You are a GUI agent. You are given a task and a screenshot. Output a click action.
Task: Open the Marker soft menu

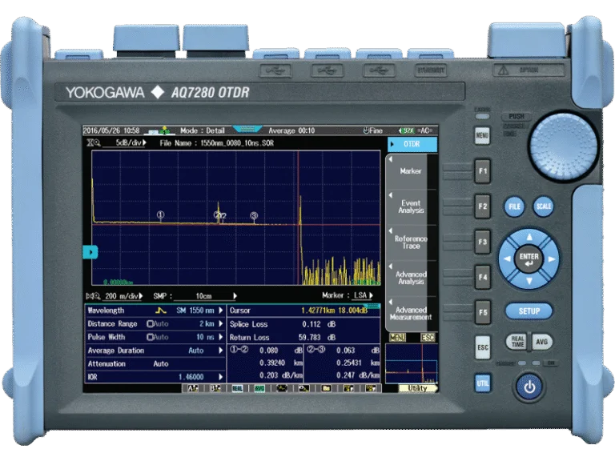[x=411, y=171]
